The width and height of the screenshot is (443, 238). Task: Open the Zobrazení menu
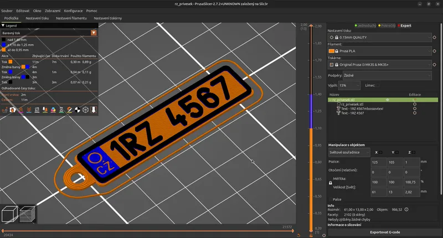pos(53,11)
